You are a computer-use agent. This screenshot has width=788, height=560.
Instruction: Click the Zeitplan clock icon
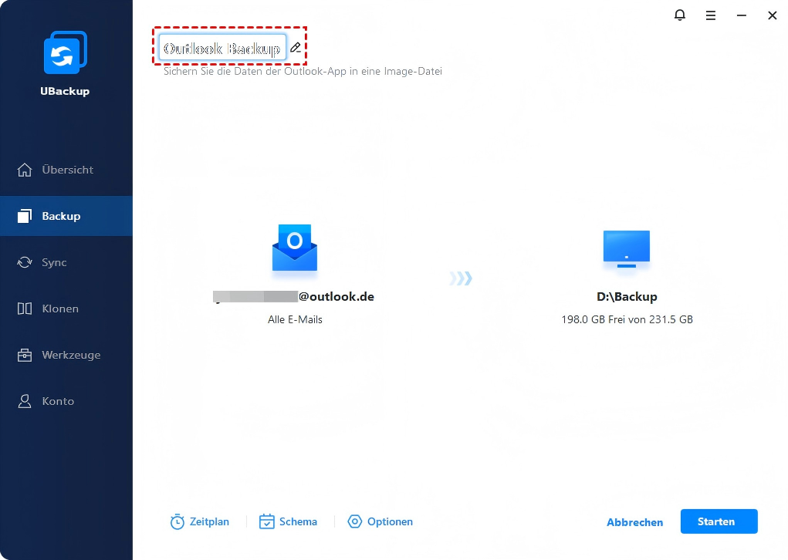(x=178, y=522)
